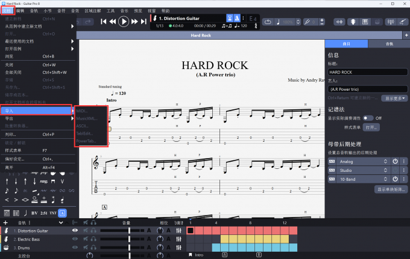Screen dimensions: 410x259
Task: Select the 导出 (Export) menu item
Action: pyautogui.click(x=9, y=118)
